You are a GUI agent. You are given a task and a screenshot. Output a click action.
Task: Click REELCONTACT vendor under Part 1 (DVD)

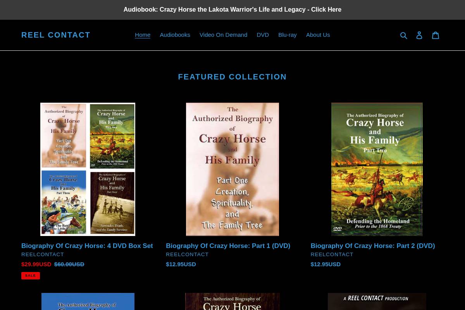point(187,255)
